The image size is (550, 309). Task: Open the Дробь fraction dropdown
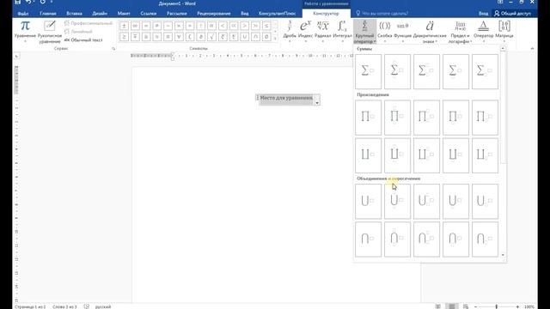click(290, 31)
